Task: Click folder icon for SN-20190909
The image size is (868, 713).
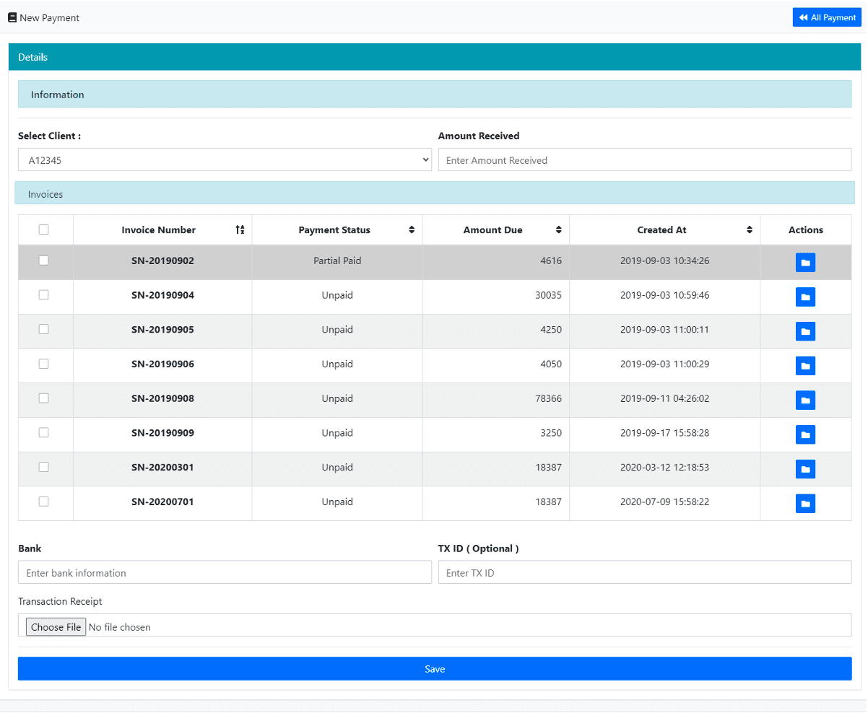Action: (x=805, y=434)
